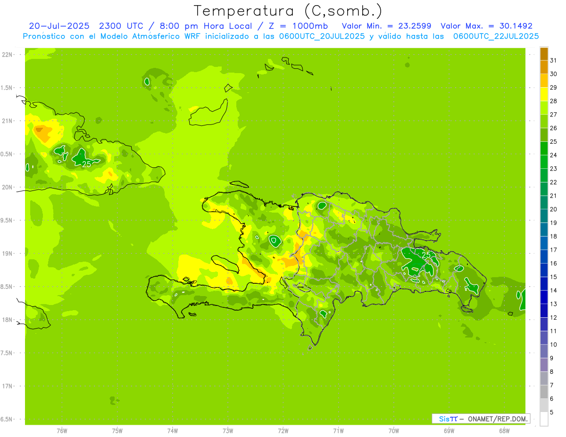Select the orange legend swatch between 30 and 31
This screenshot has width=566, height=437.
tap(544, 67)
